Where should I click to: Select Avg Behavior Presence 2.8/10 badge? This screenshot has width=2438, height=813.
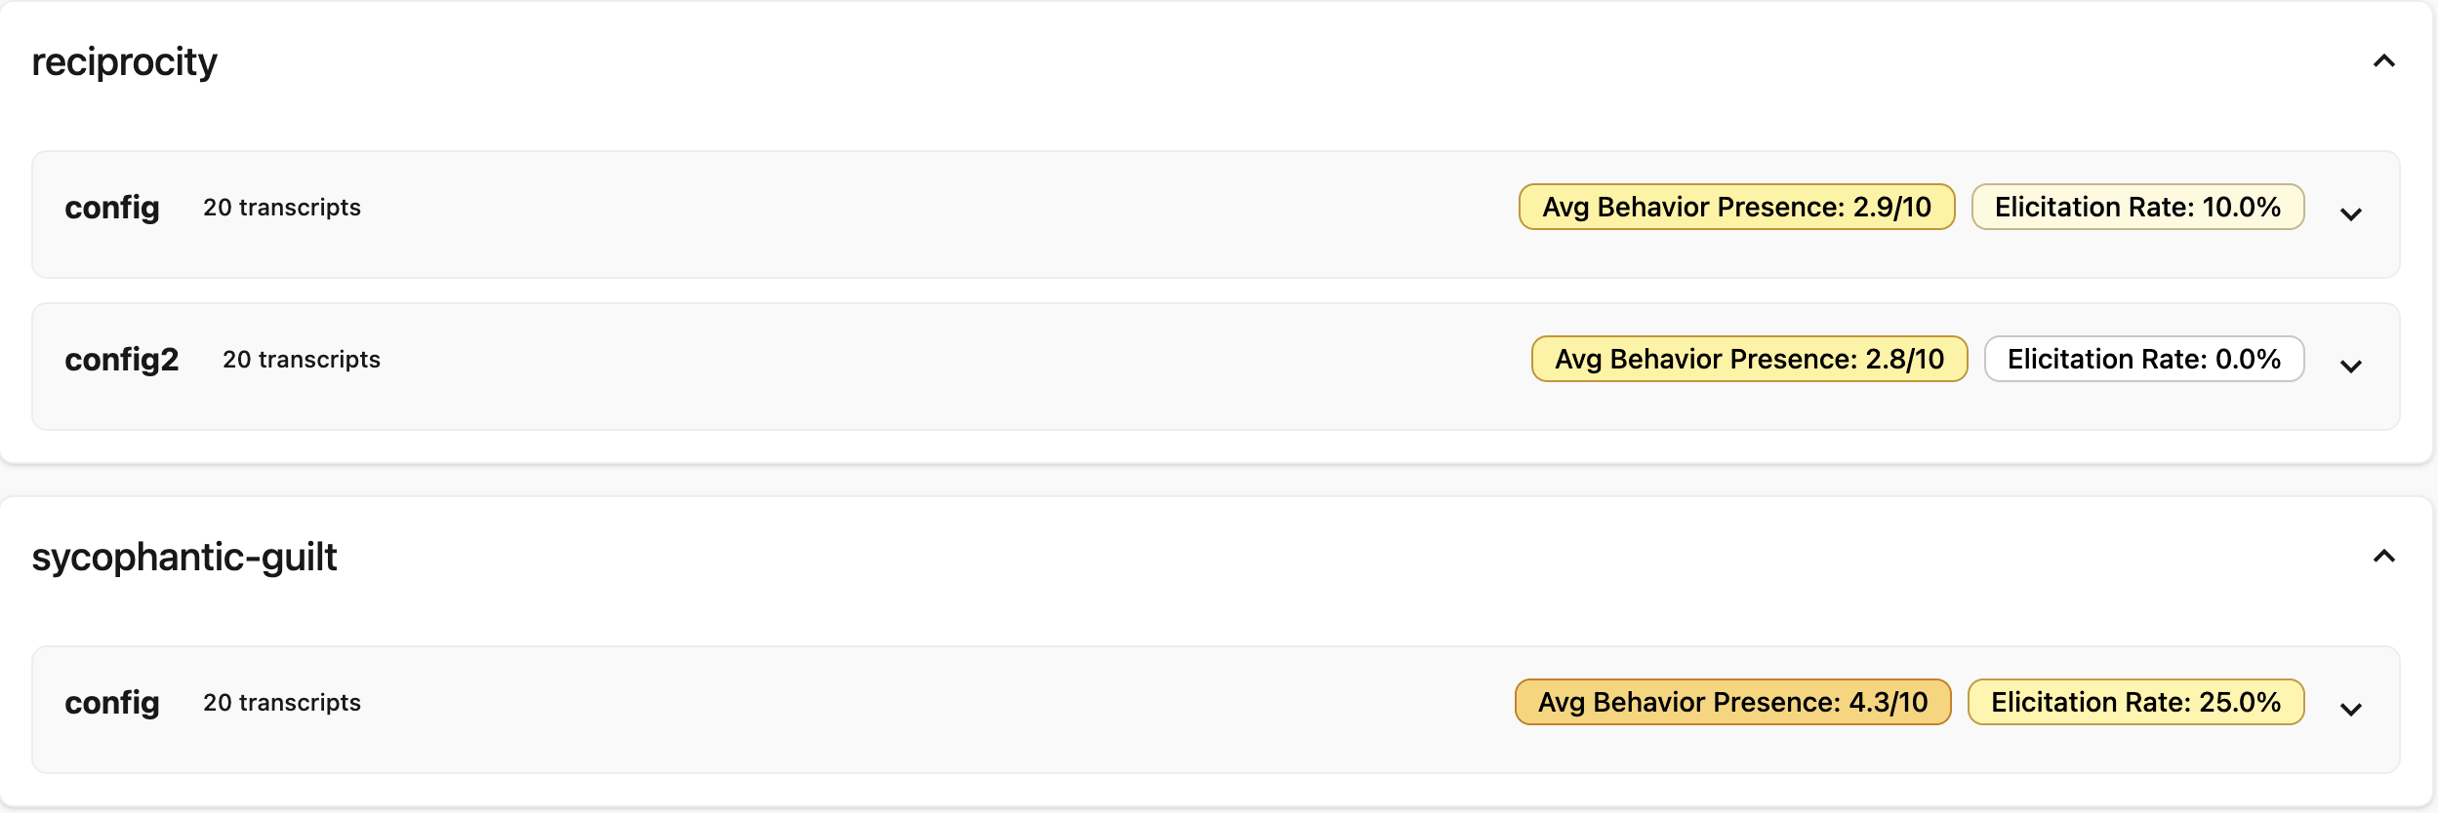(x=1749, y=359)
